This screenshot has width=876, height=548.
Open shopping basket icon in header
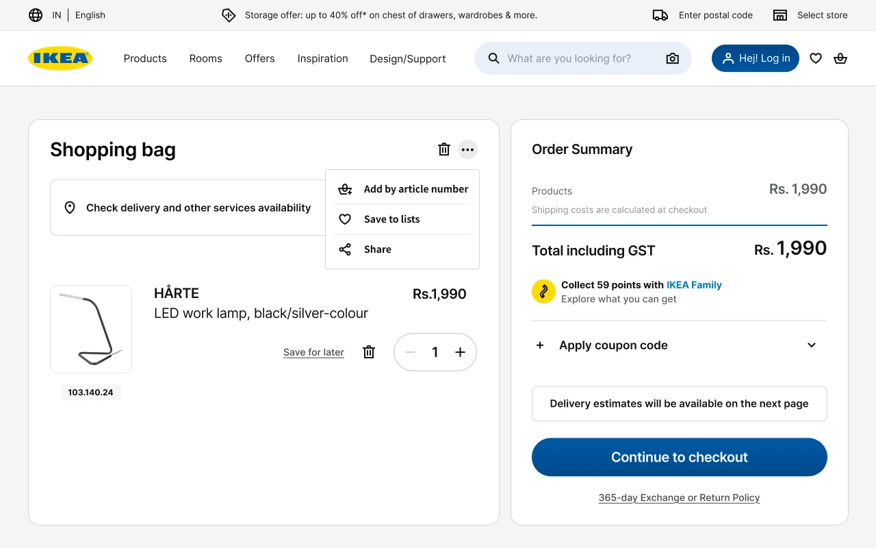tap(840, 59)
